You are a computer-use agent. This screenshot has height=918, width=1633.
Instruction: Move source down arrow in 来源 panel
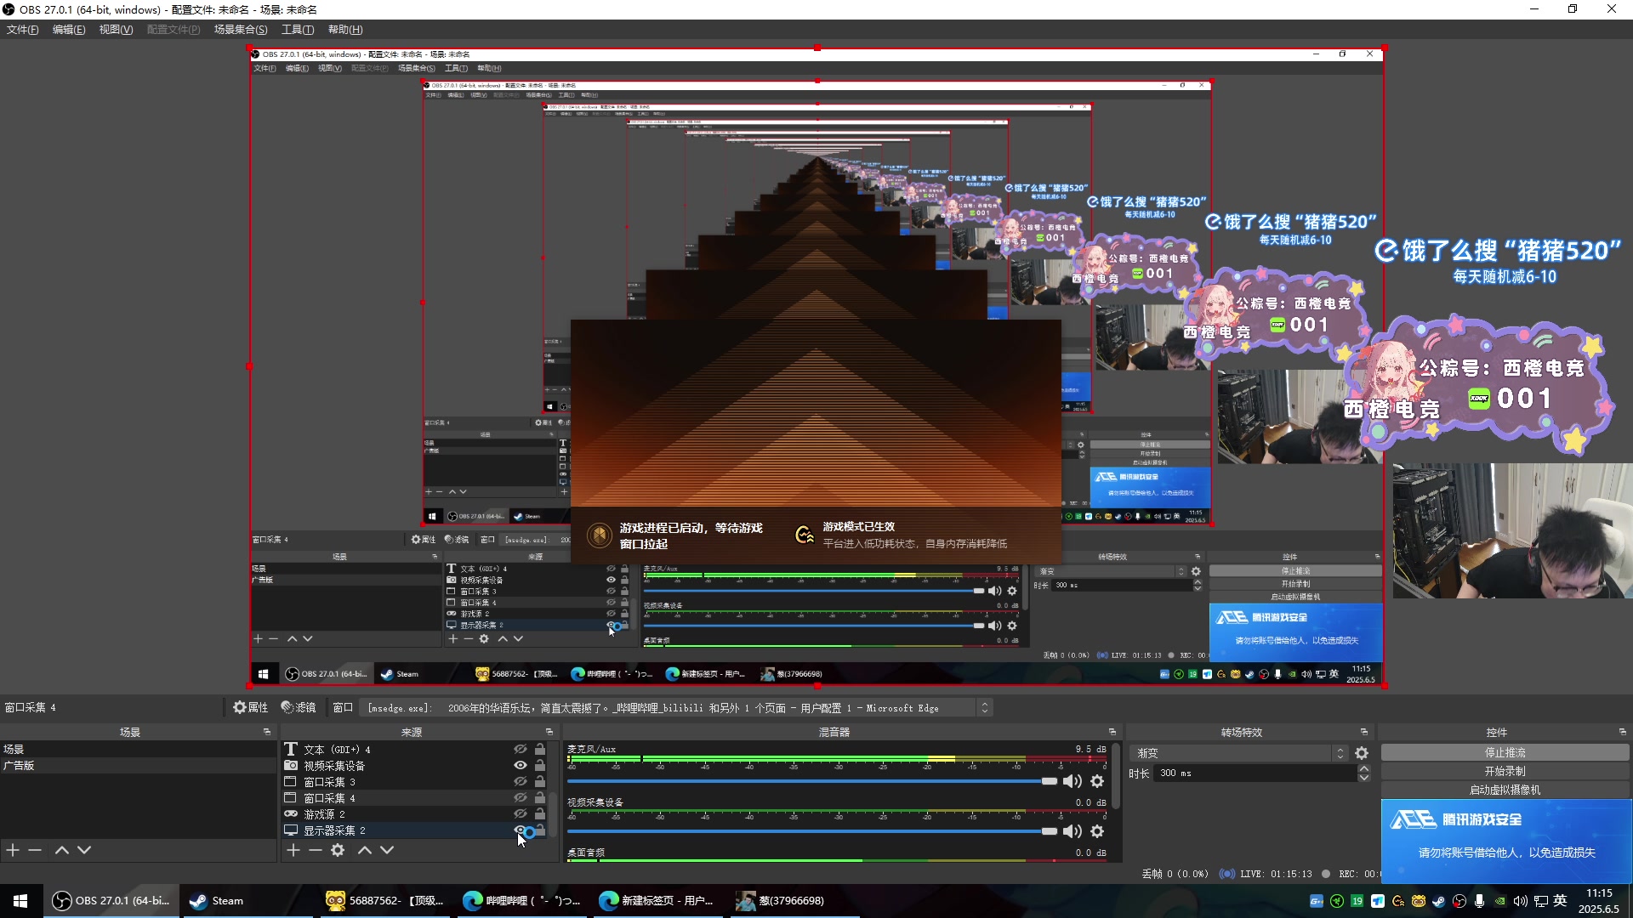(x=387, y=850)
